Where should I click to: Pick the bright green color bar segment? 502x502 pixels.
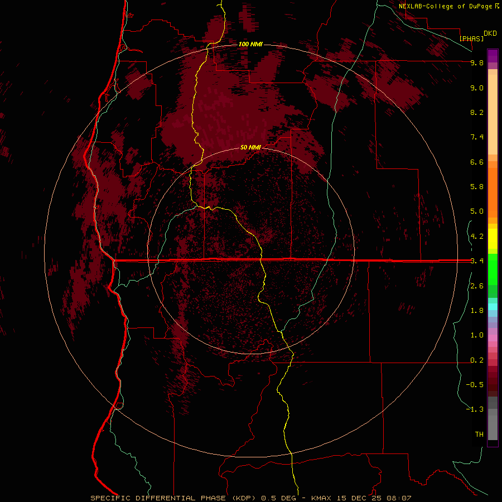[x=493, y=269]
